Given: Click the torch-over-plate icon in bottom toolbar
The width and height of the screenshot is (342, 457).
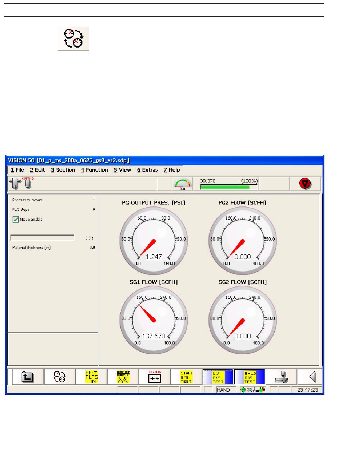Looking at the screenshot, I should click(x=282, y=377).
